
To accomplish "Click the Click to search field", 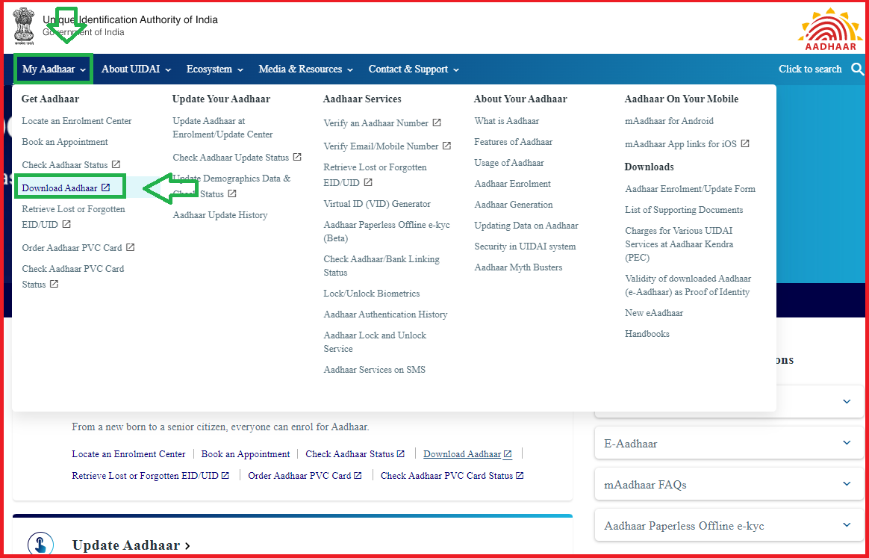I will click(x=810, y=69).
